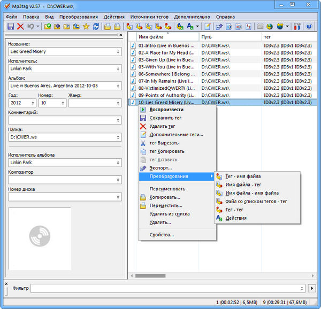Click the undo arrow toolbar icon
This screenshot has height=309, width=321.
(31, 26)
